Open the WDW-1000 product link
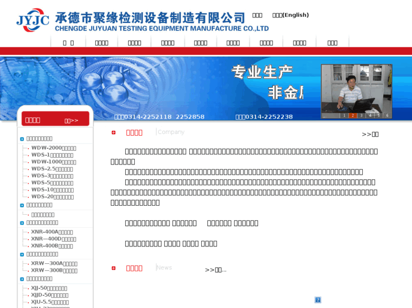Viewport: 412px width, 308px height. point(54,162)
